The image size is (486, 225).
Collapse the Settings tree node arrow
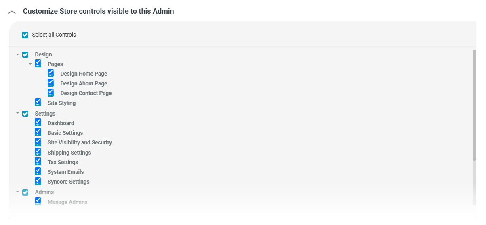point(17,114)
